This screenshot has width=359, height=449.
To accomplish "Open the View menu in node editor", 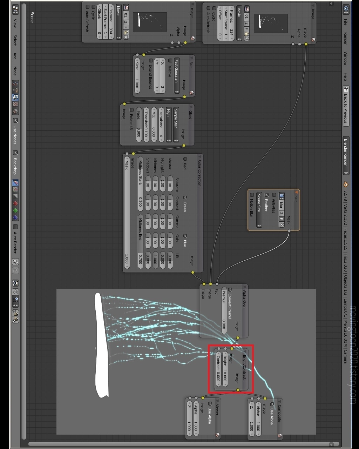I will pos(15,23).
